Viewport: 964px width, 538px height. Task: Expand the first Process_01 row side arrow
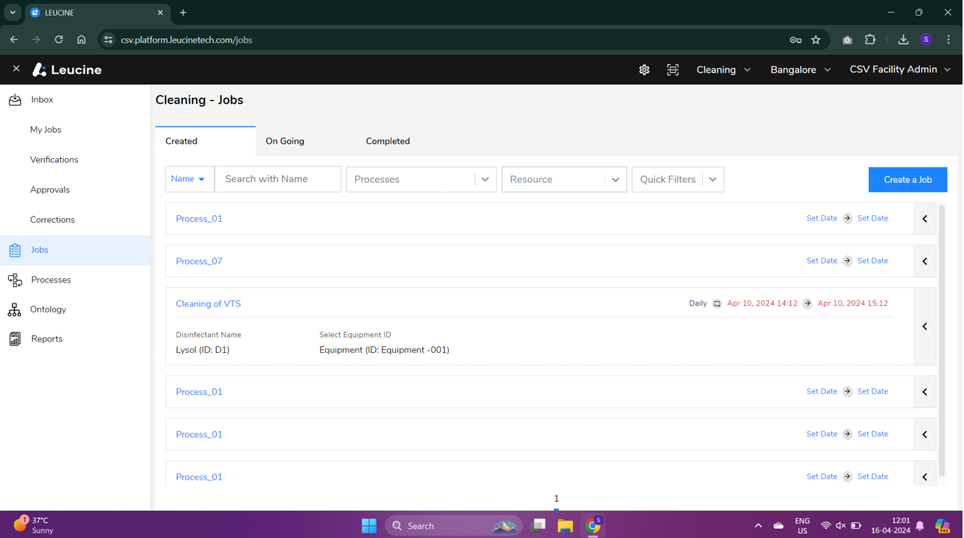point(925,219)
